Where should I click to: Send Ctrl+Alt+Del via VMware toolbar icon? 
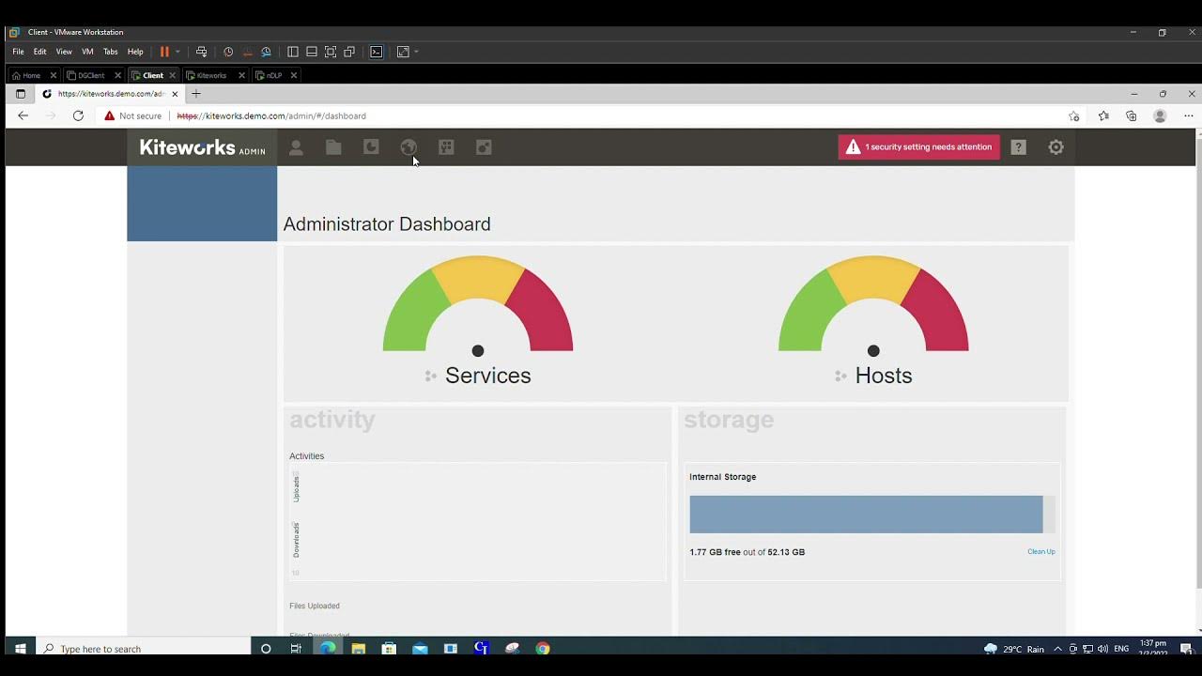click(x=201, y=52)
